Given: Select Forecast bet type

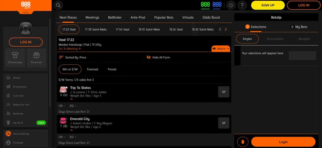Looking at the screenshot, I should tap(93, 69).
